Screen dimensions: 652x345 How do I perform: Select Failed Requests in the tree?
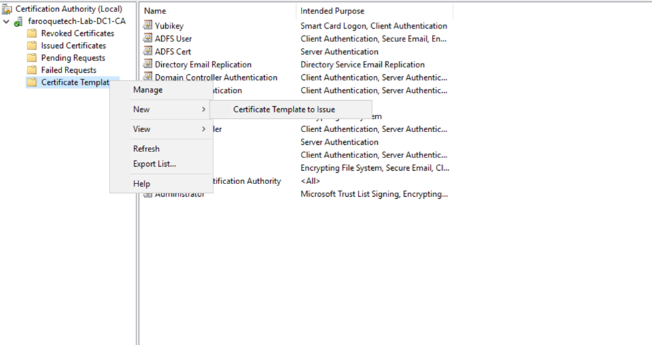tap(69, 70)
